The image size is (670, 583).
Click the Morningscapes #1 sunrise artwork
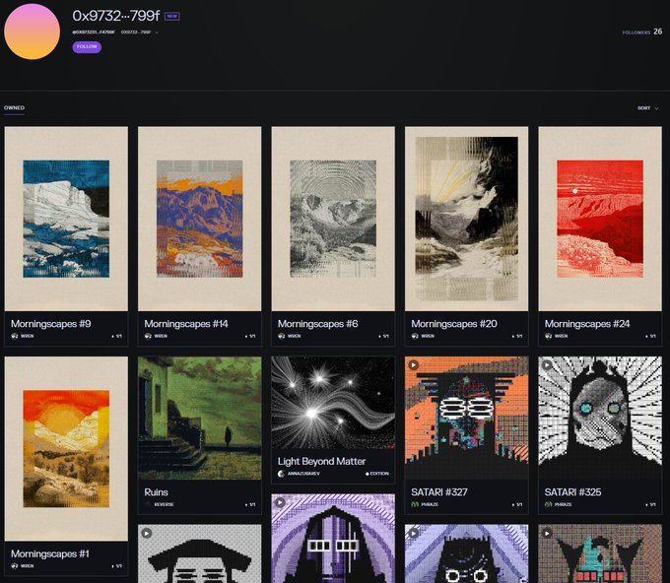[66, 449]
